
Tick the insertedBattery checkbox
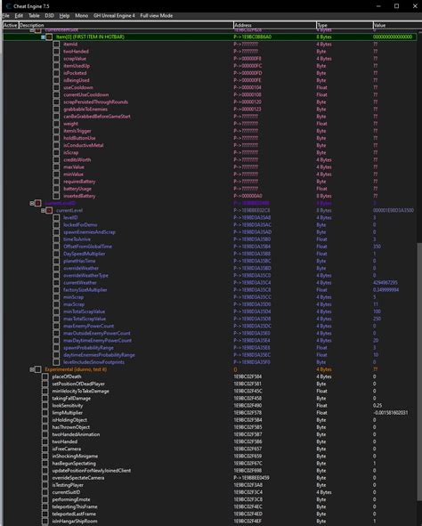56,196
